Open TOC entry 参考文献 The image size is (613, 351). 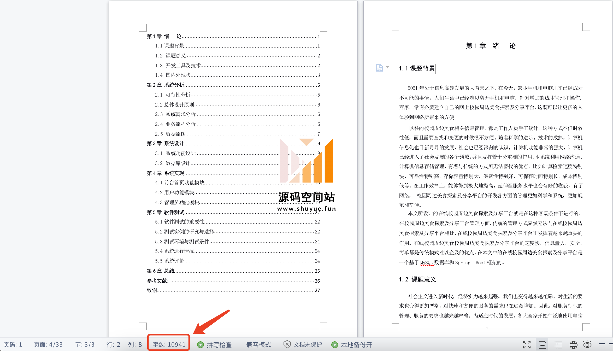[233, 281]
